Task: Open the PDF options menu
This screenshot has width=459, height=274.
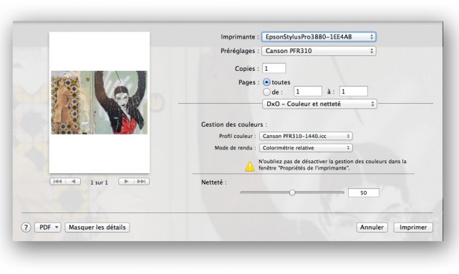Action: pos(48,227)
